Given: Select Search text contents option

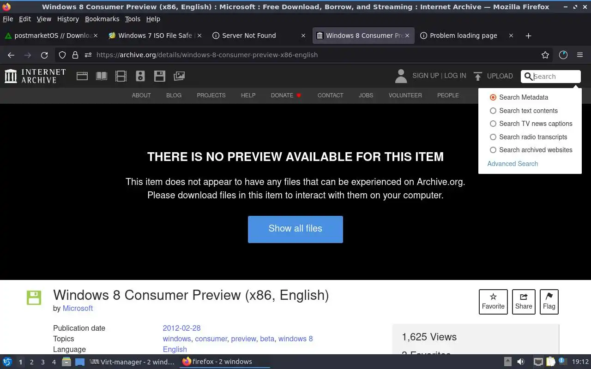Looking at the screenshot, I should (493, 111).
